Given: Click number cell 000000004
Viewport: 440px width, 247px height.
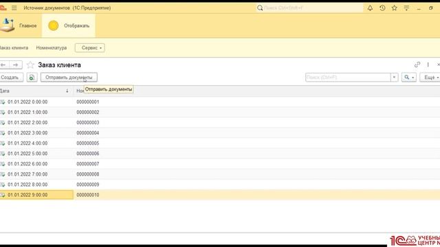Looking at the screenshot, I should [88, 133].
